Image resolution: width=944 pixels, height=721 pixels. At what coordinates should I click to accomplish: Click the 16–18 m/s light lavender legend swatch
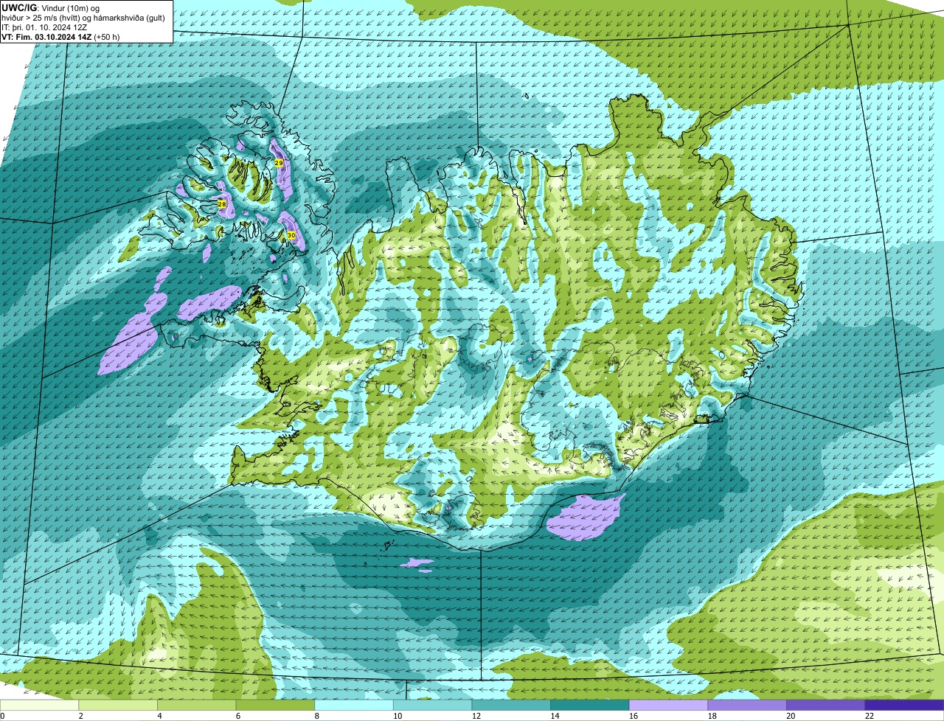(x=669, y=705)
